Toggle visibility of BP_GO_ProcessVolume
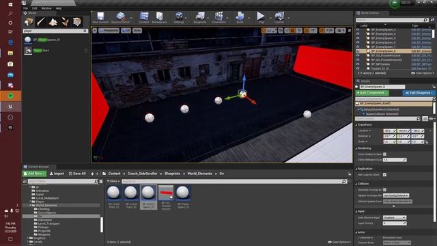Image resolution: width=437 pixels, height=246 pixels. coord(358,55)
